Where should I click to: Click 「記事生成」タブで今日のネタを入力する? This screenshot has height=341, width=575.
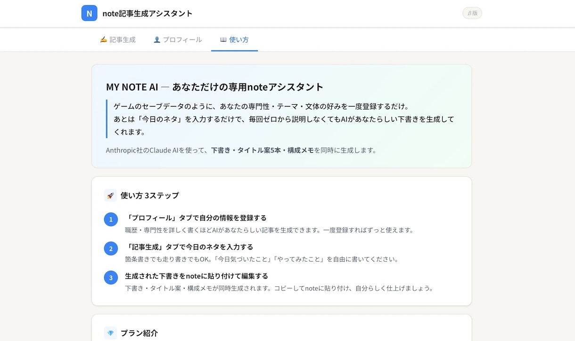[x=189, y=247]
